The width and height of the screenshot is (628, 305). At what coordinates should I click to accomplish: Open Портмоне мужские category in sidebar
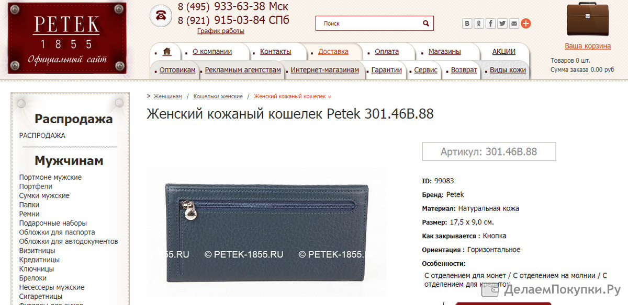coord(50,178)
